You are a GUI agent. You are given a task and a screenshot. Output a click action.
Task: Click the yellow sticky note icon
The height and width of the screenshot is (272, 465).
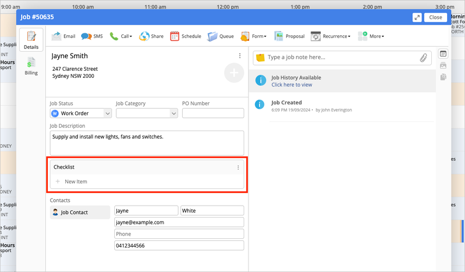[260, 58]
